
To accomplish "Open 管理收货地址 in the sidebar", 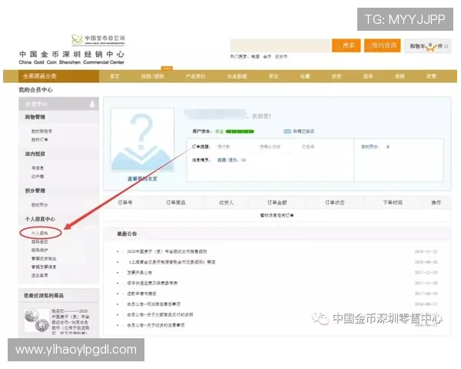I will coord(44,258).
